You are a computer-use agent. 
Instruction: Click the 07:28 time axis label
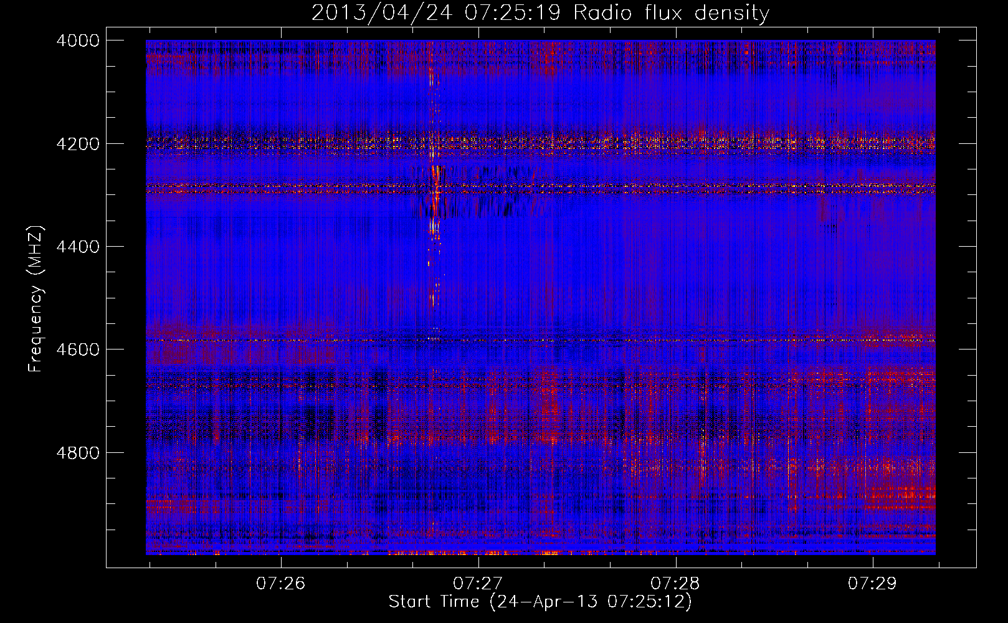pyautogui.click(x=675, y=584)
